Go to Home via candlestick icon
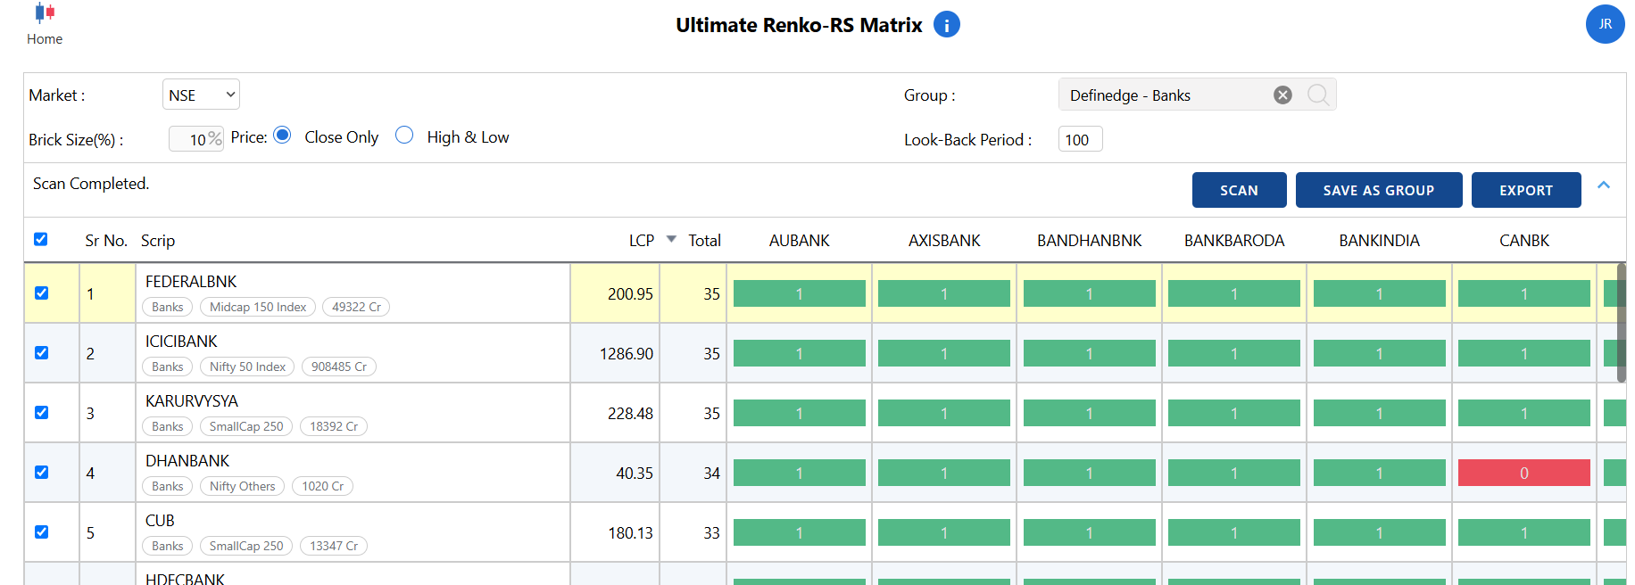 pyautogui.click(x=45, y=12)
